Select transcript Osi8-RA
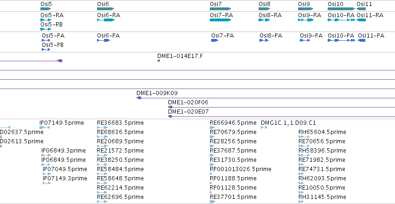 pos(265,20)
